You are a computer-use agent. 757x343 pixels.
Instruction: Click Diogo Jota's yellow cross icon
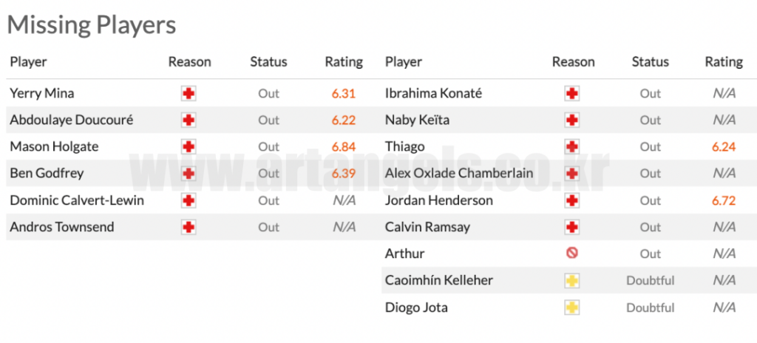point(571,308)
